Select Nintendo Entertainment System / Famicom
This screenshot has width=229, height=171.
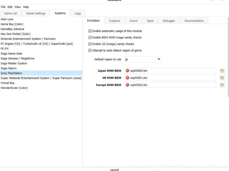(x=41, y=39)
